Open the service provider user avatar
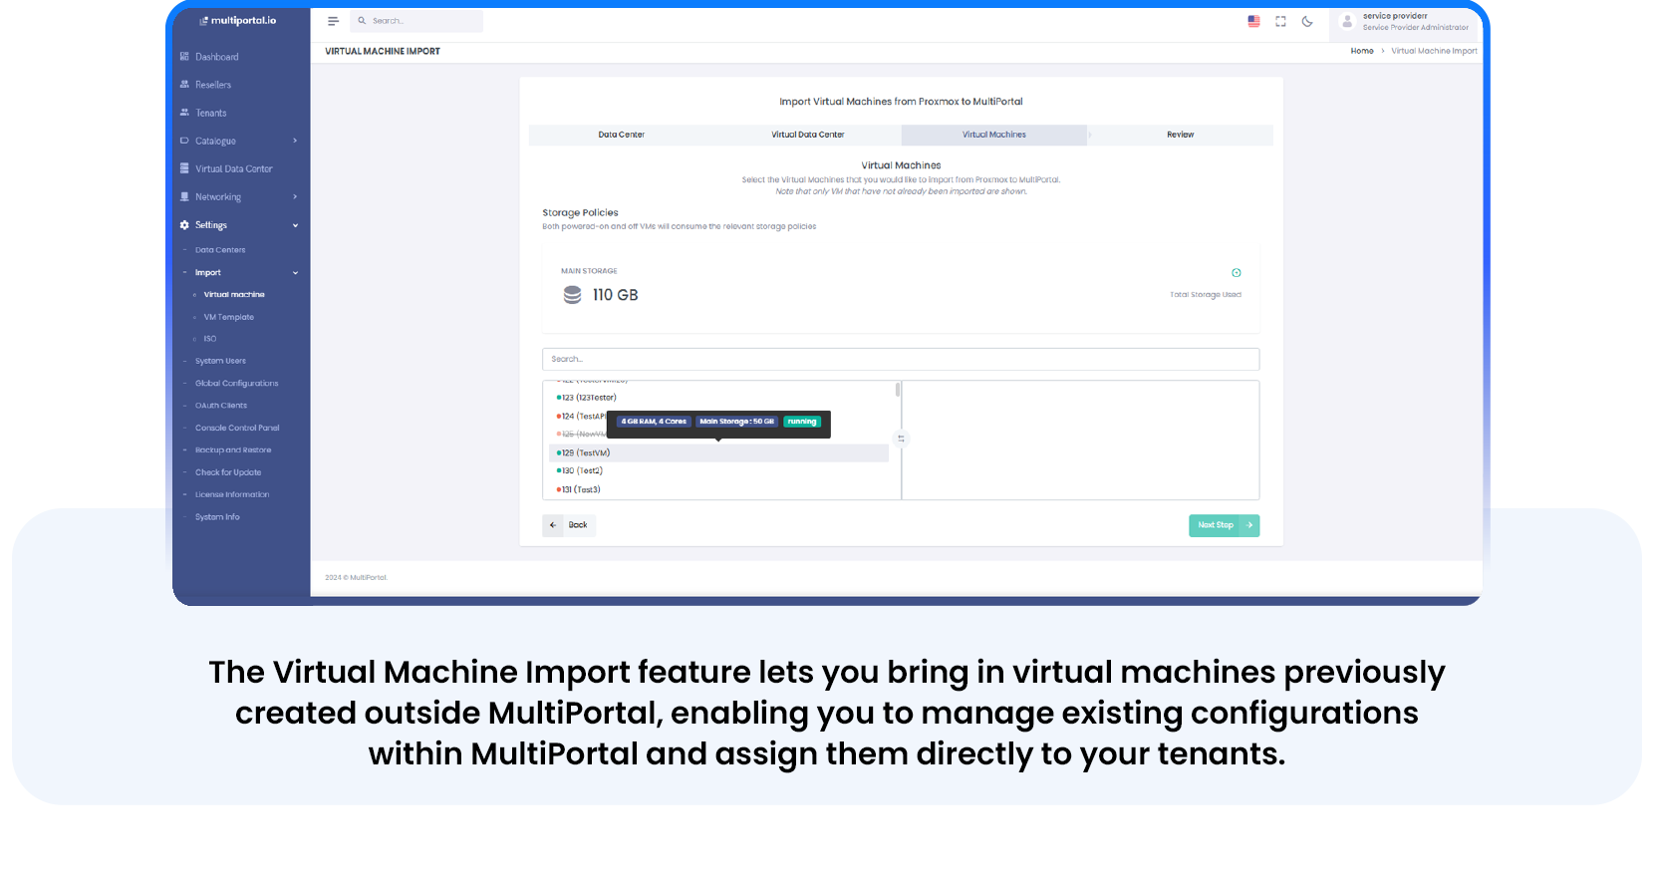Screen dimensions: 1655x888 point(1347,21)
